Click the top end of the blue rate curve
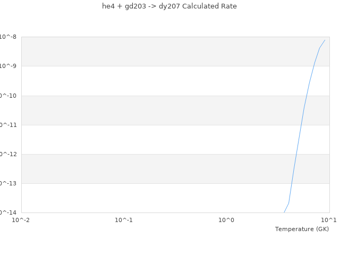 [x=325, y=40]
